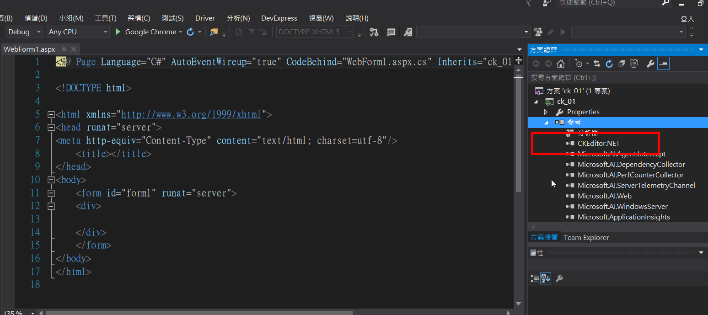Open the 偵錯(D) menu
708x315 pixels.
tap(36, 18)
